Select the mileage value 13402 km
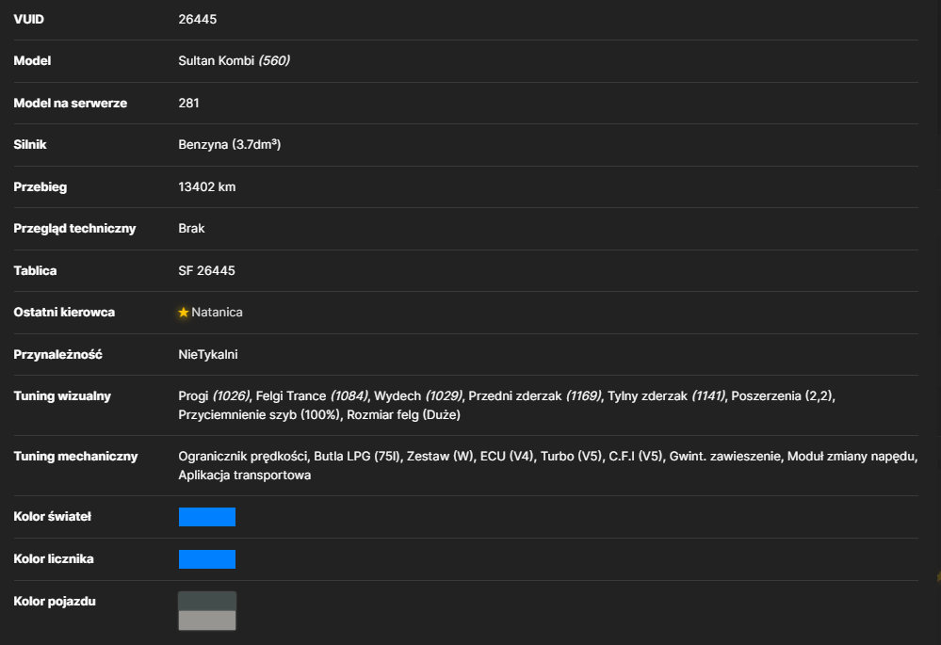This screenshot has height=645, width=941. tap(207, 186)
